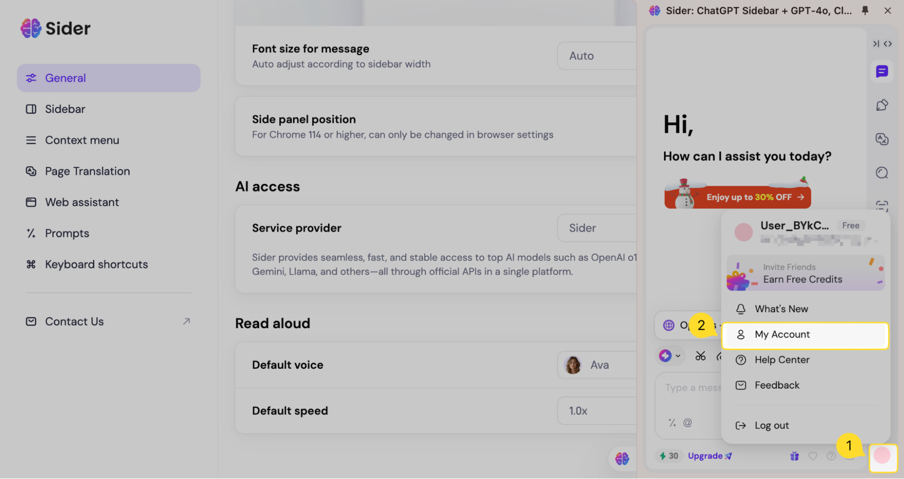The height and width of the screenshot is (479, 904).
Task: Click the globe icon above the toolbar
Action: click(669, 325)
